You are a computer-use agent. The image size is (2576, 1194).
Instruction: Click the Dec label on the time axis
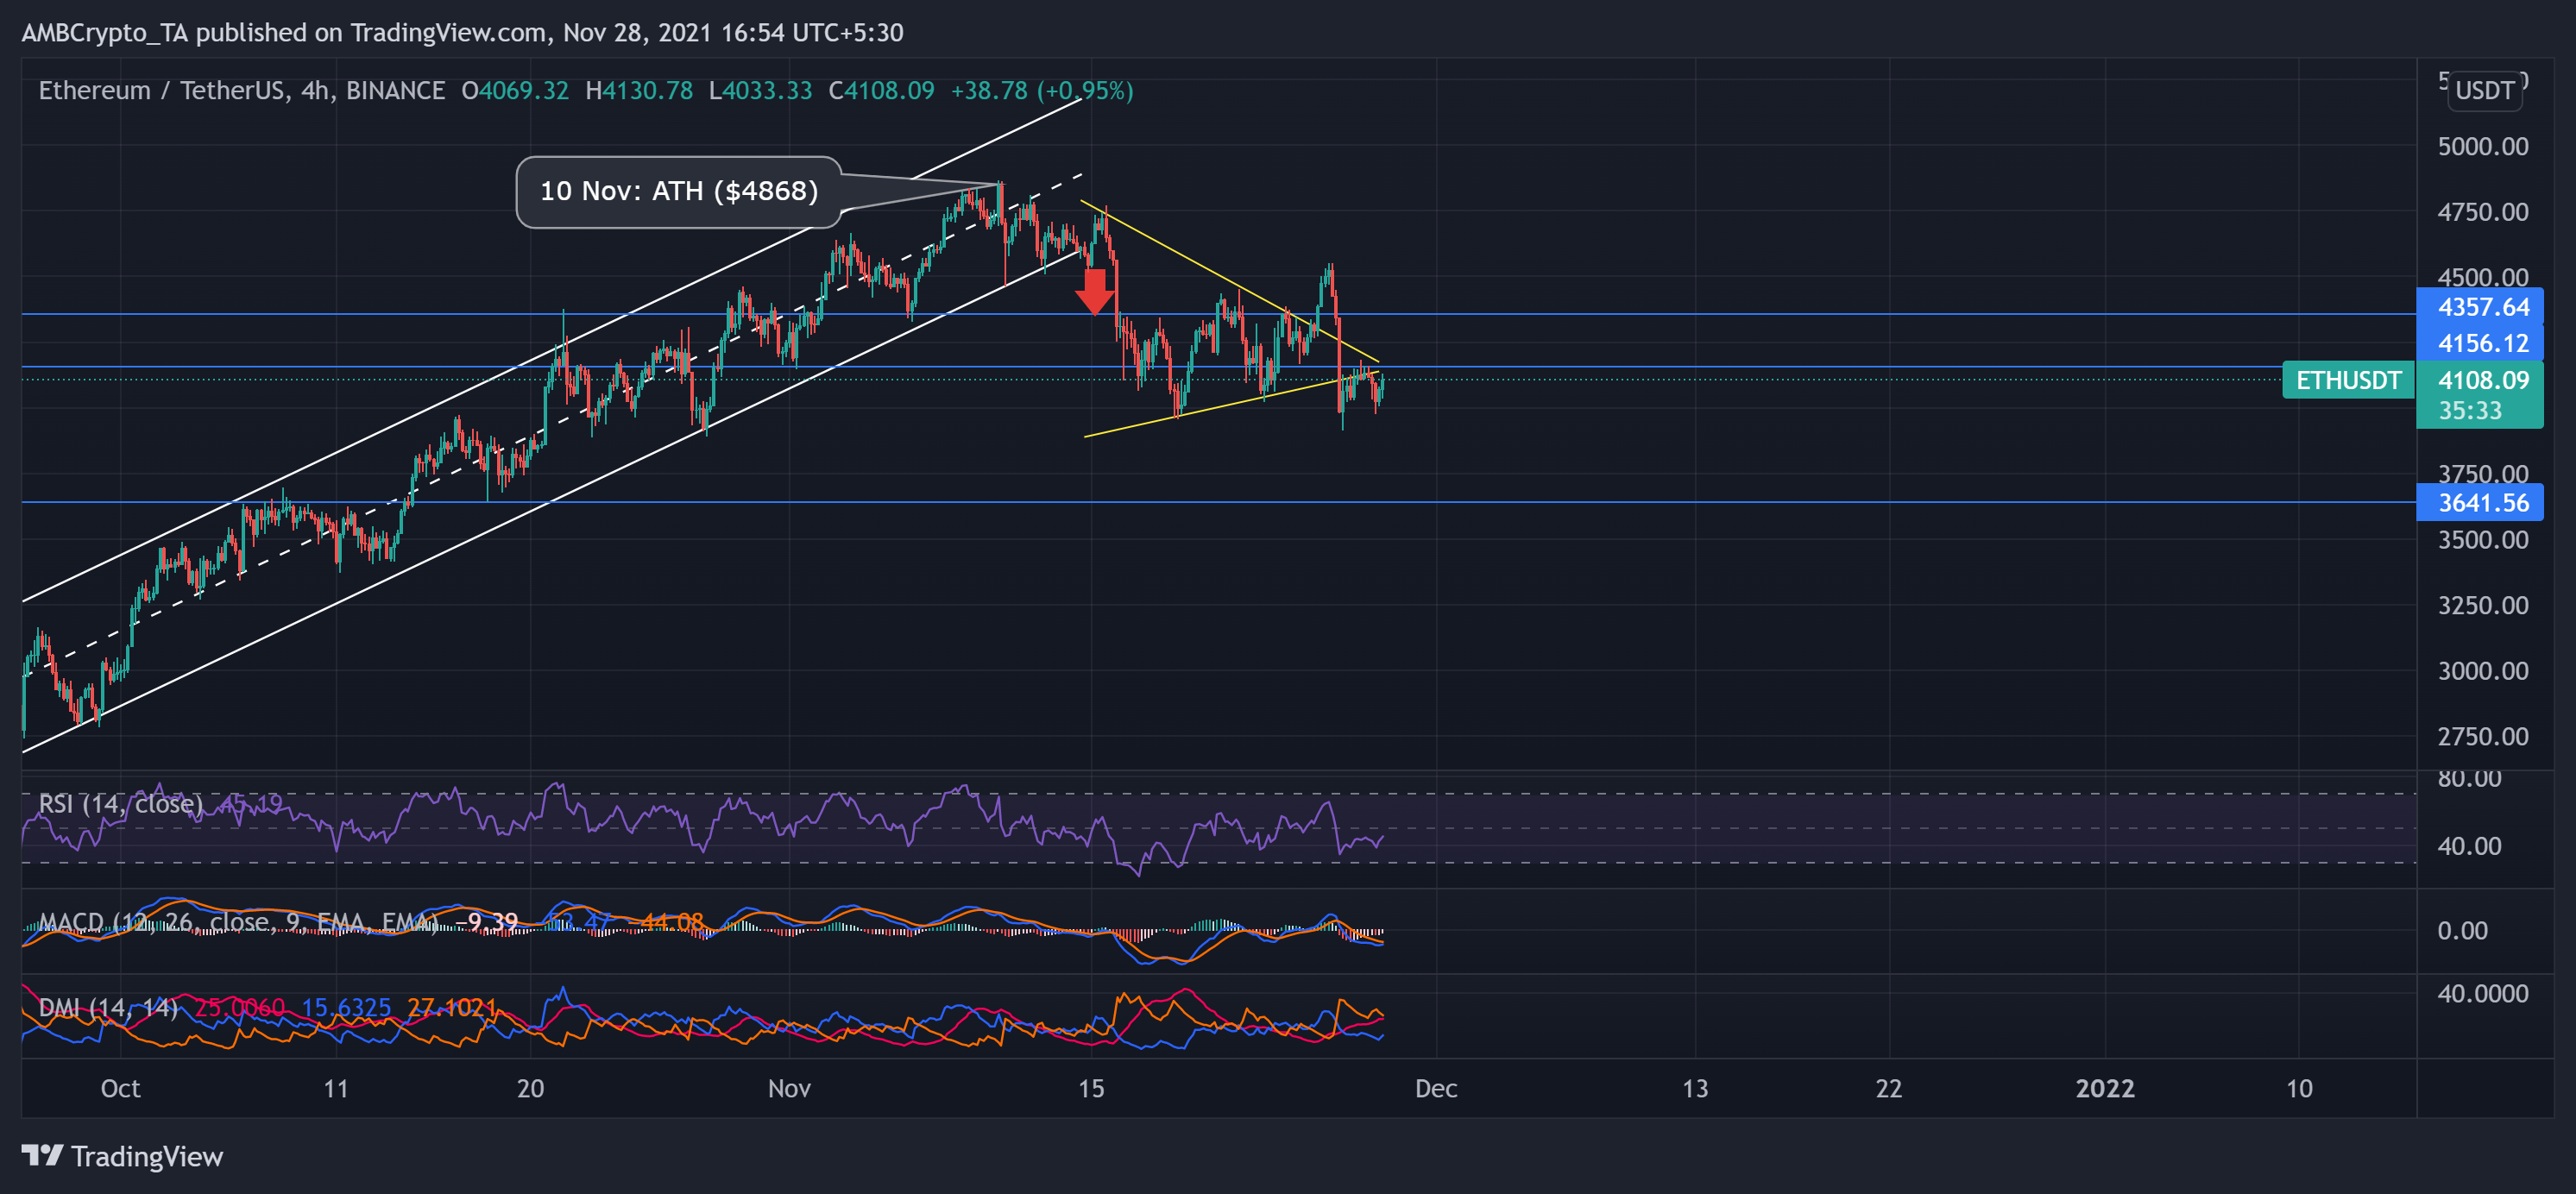point(1436,1088)
